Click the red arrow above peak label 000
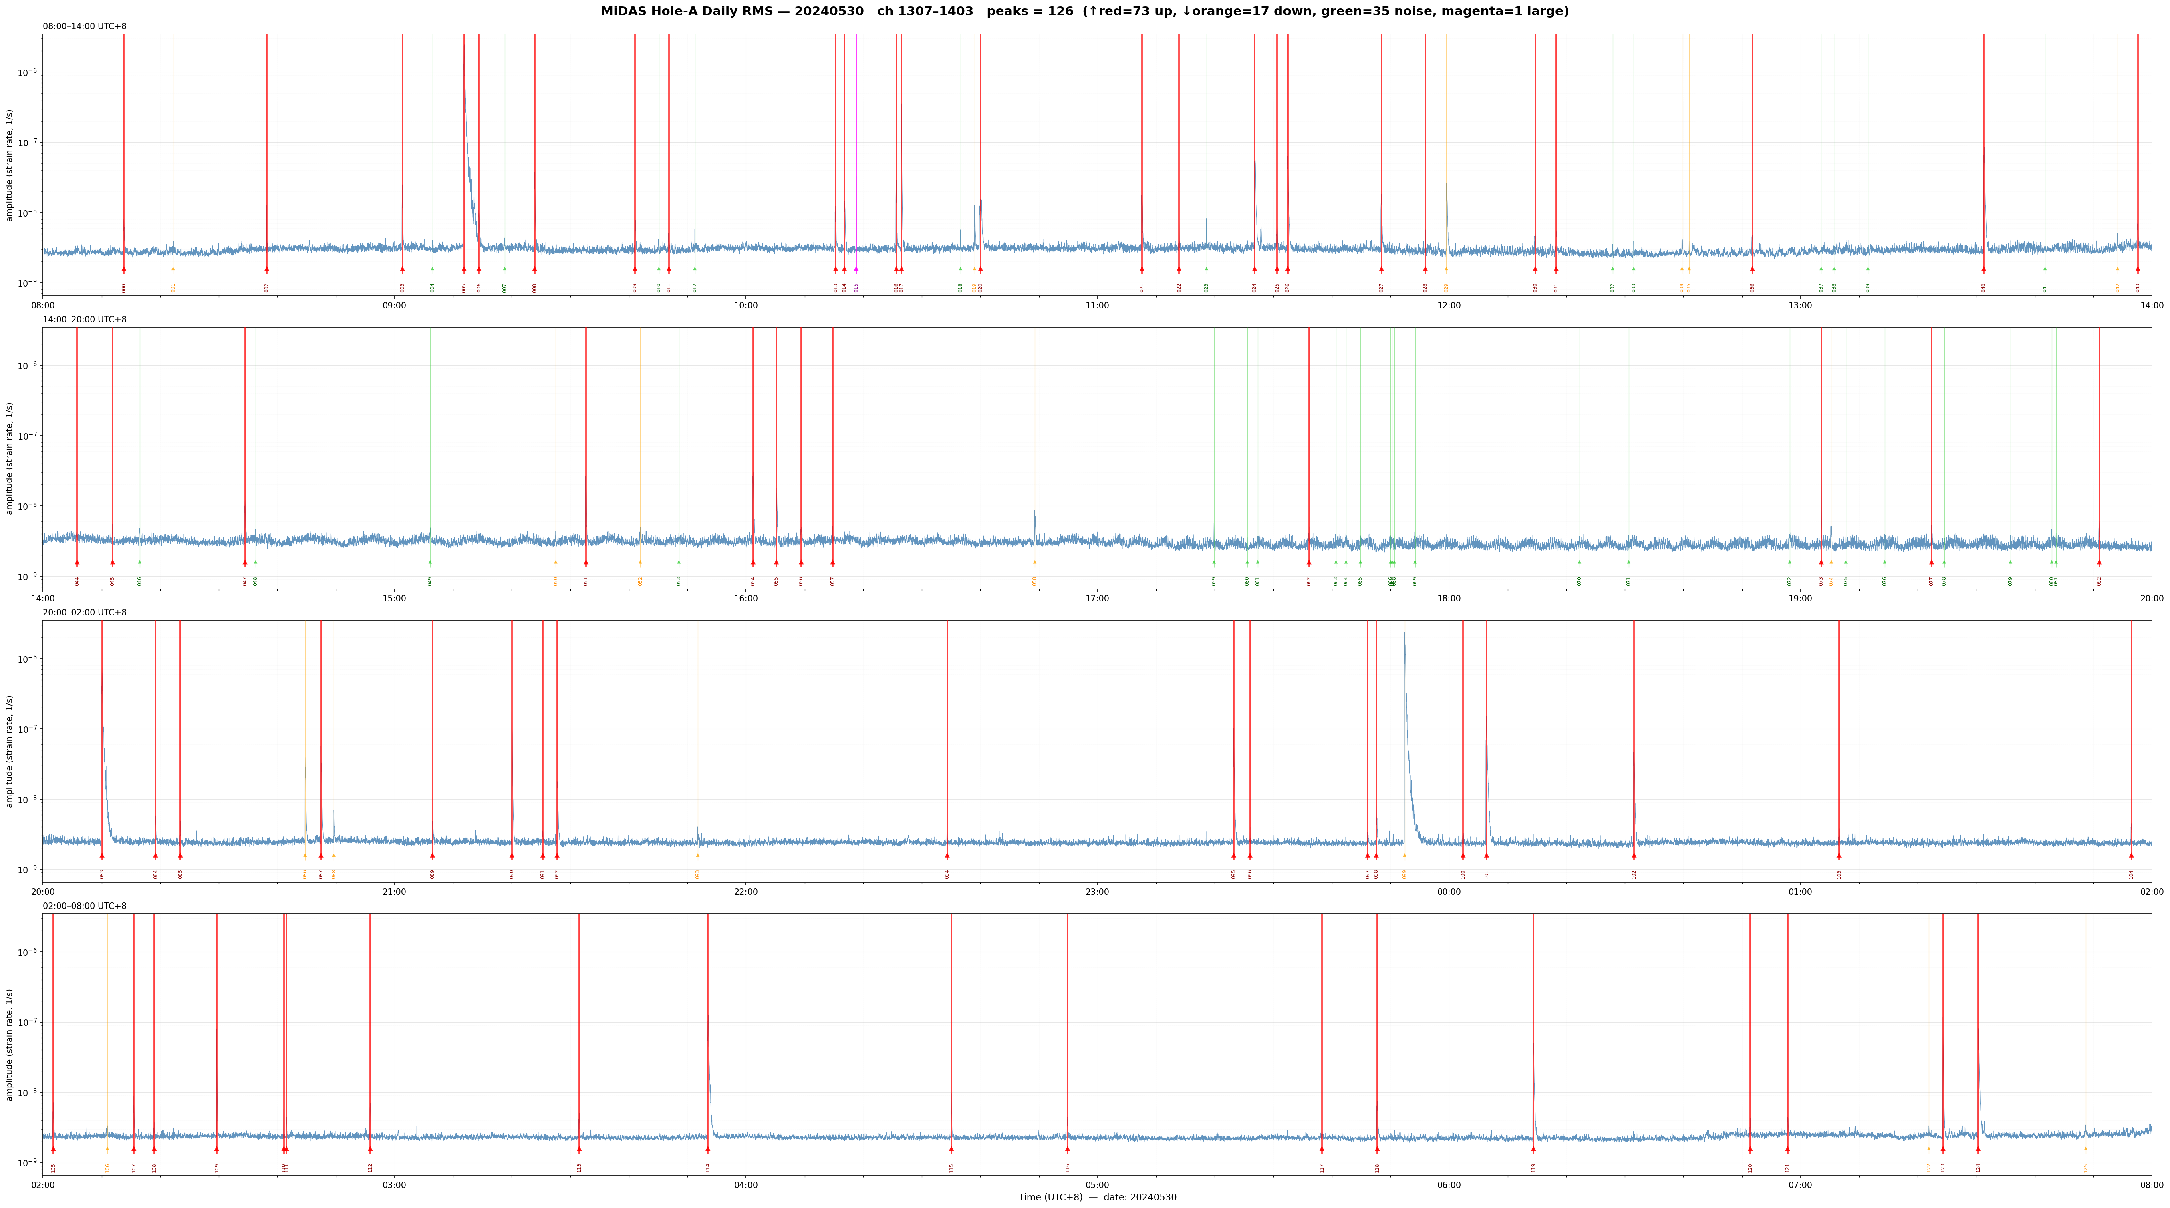The height and width of the screenshot is (1208, 2170). [x=124, y=269]
